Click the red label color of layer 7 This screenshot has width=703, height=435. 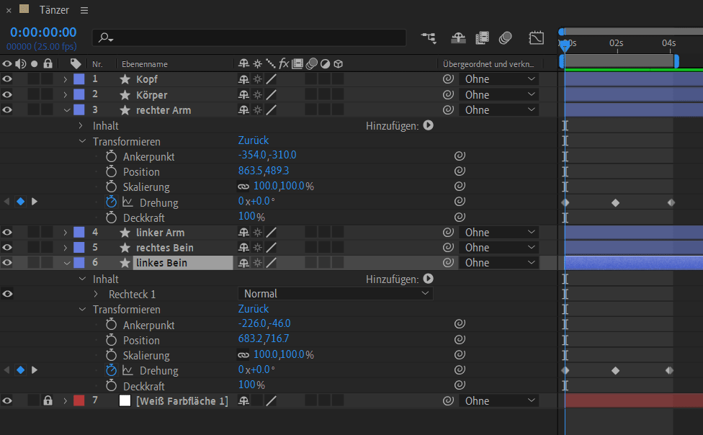point(79,400)
